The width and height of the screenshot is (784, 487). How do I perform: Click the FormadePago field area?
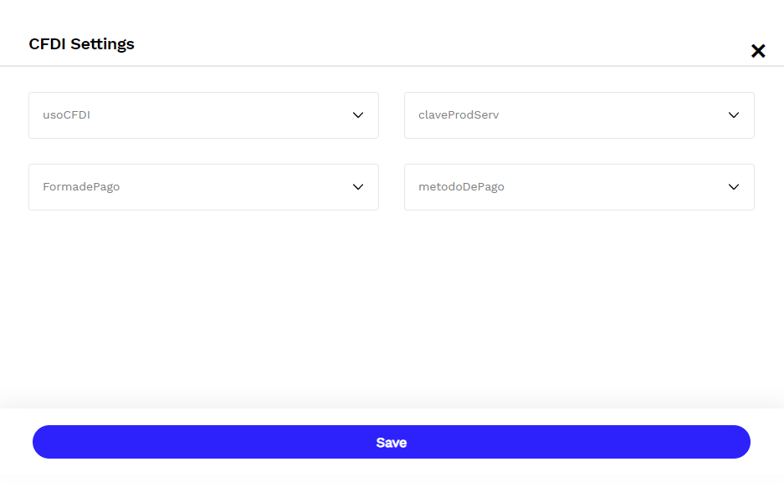[203, 186]
